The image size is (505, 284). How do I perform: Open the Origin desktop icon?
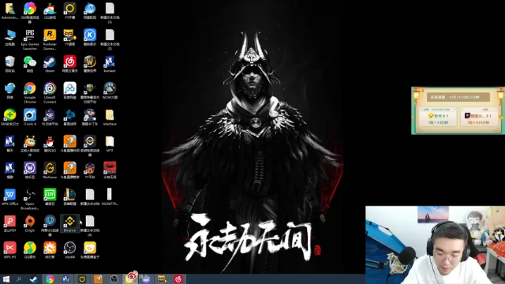(x=30, y=223)
